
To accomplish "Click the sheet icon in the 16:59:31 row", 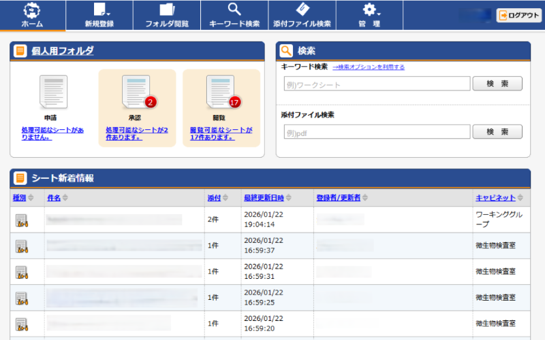I will [22, 271].
